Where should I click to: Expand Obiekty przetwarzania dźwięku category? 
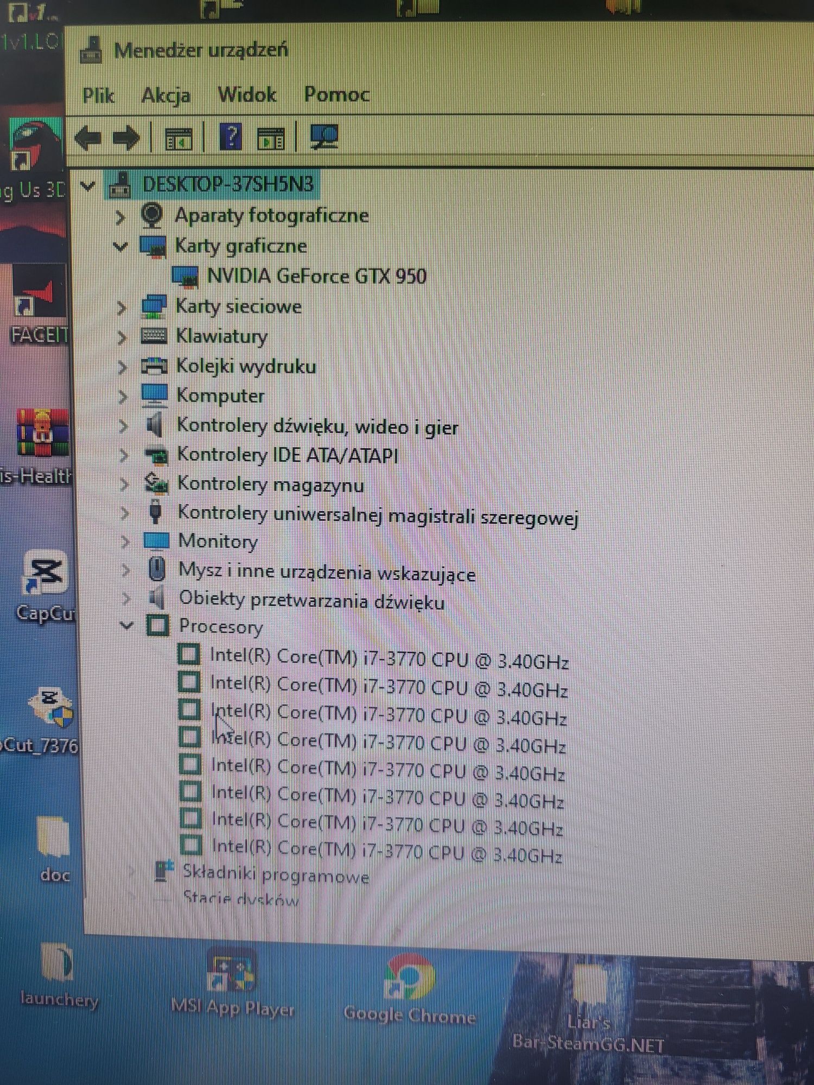pyautogui.click(x=126, y=598)
